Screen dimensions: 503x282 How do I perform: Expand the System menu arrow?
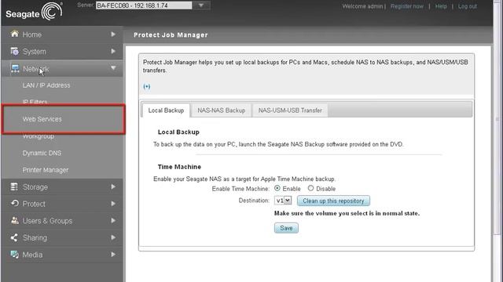click(113, 51)
